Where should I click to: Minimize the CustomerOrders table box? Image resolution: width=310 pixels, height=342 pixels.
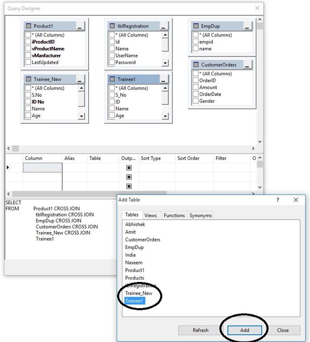[247, 65]
